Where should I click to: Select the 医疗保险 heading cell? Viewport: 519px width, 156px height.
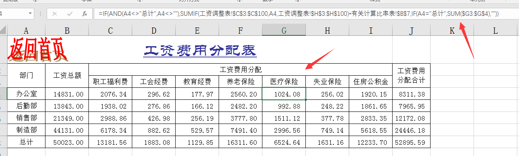(x=284, y=82)
